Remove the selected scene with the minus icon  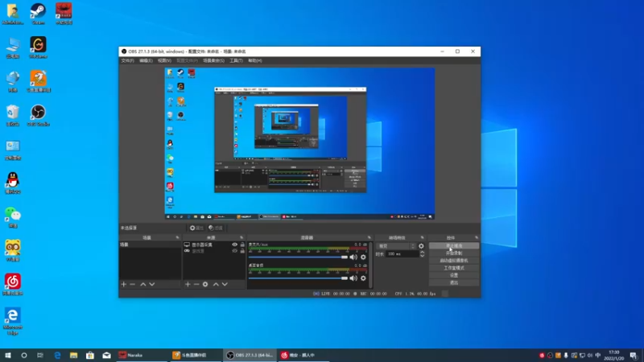[132, 284]
